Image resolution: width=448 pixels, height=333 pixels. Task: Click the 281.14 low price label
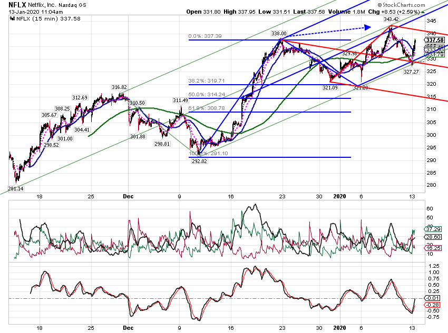tap(16, 189)
